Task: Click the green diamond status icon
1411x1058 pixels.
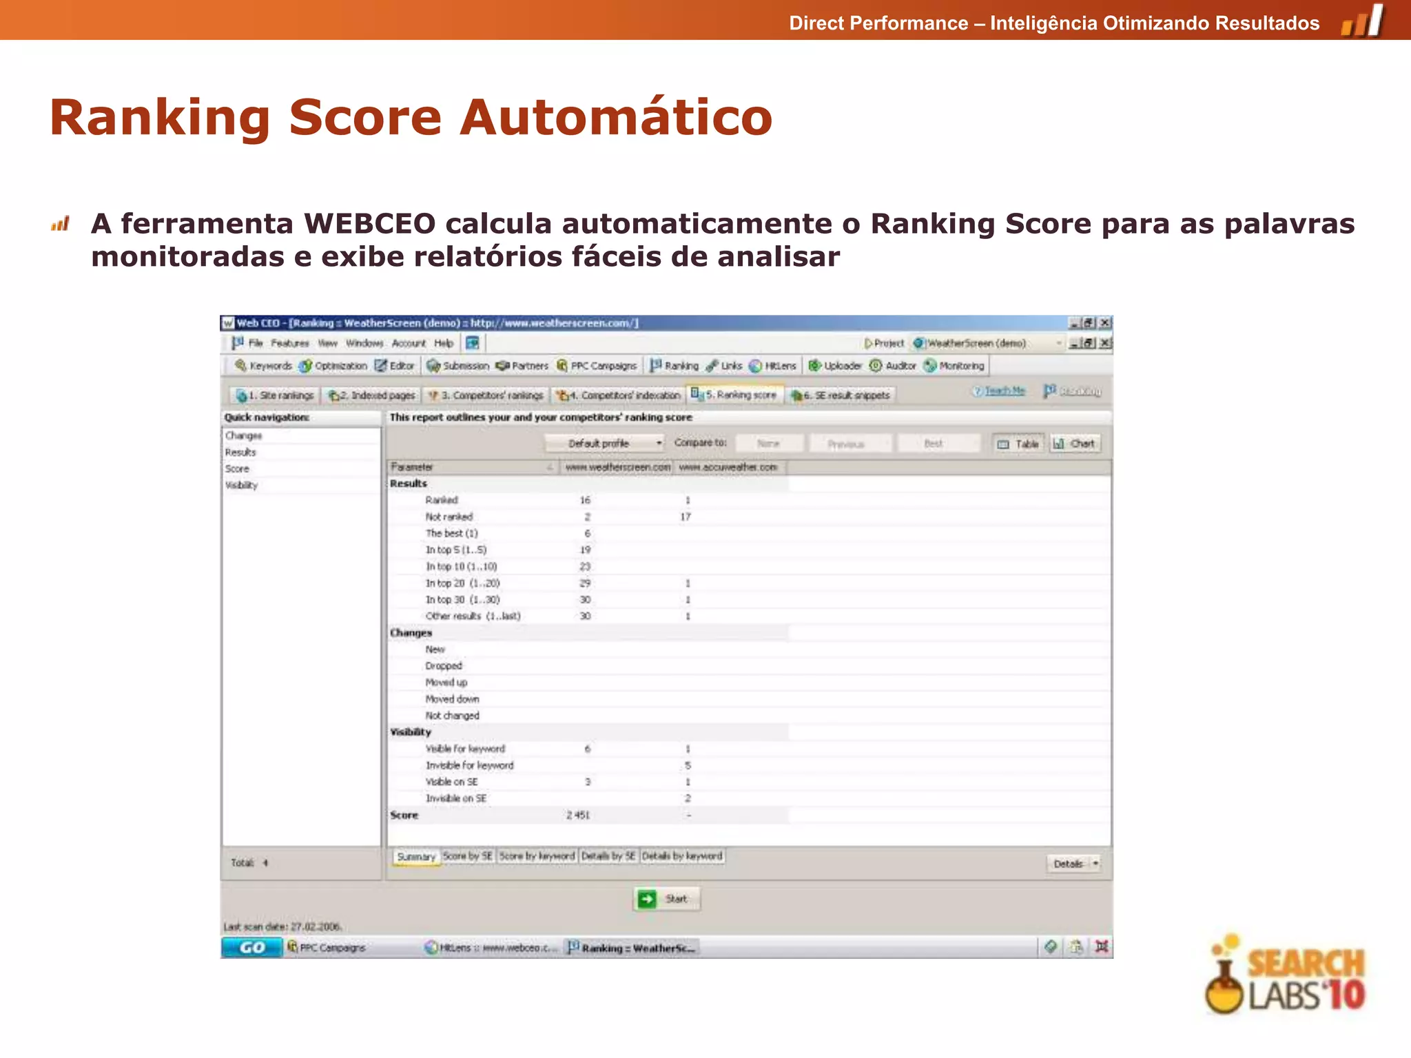Action: click(x=1051, y=946)
